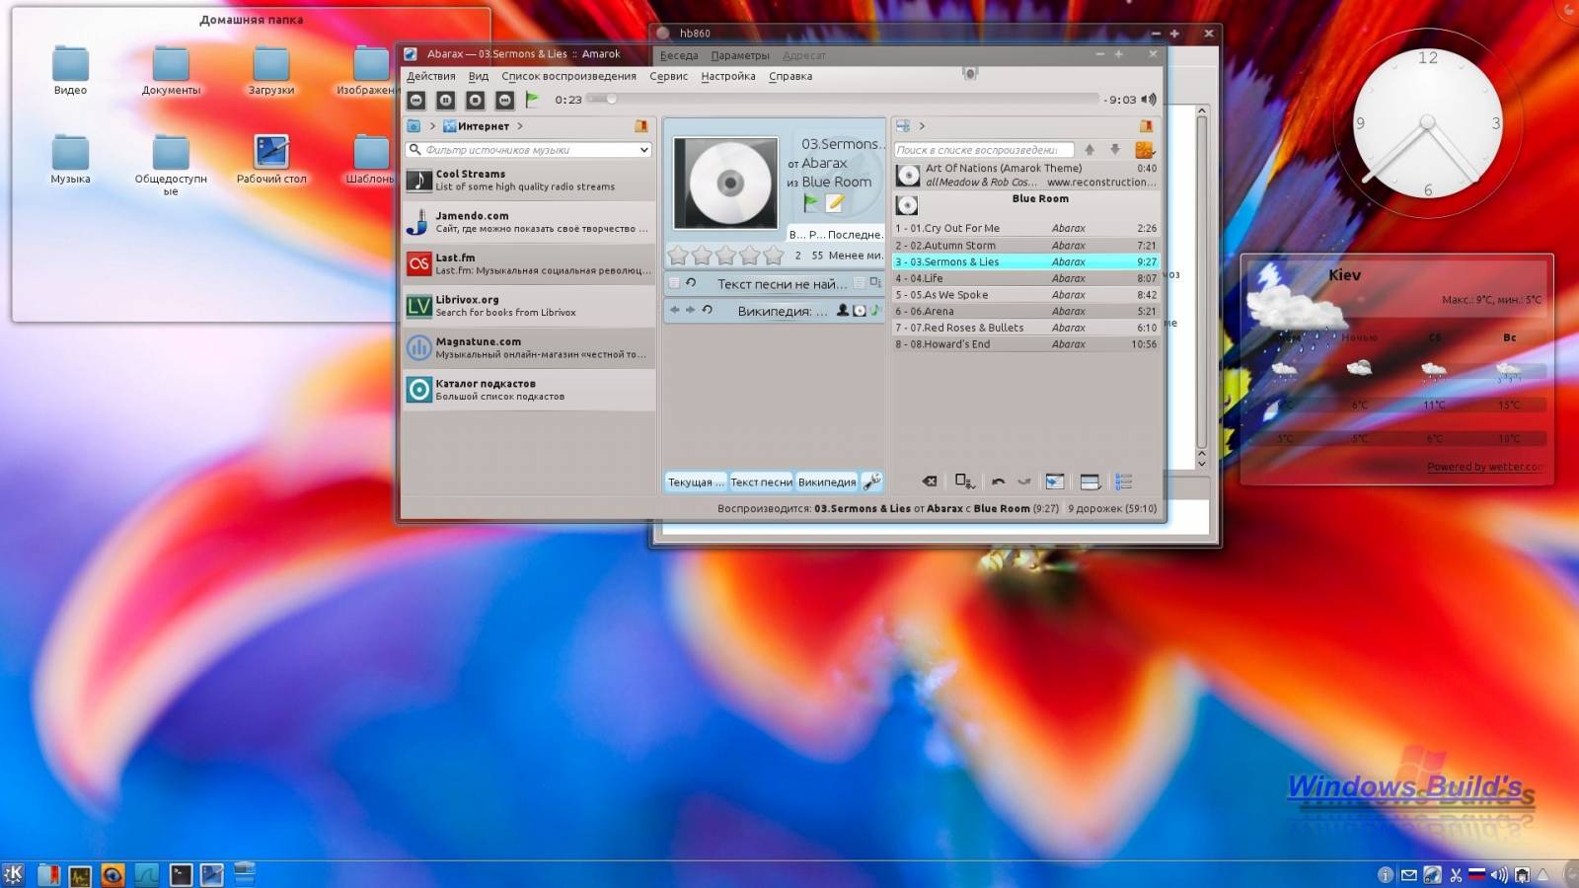Click playlist search field

point(983,150)
